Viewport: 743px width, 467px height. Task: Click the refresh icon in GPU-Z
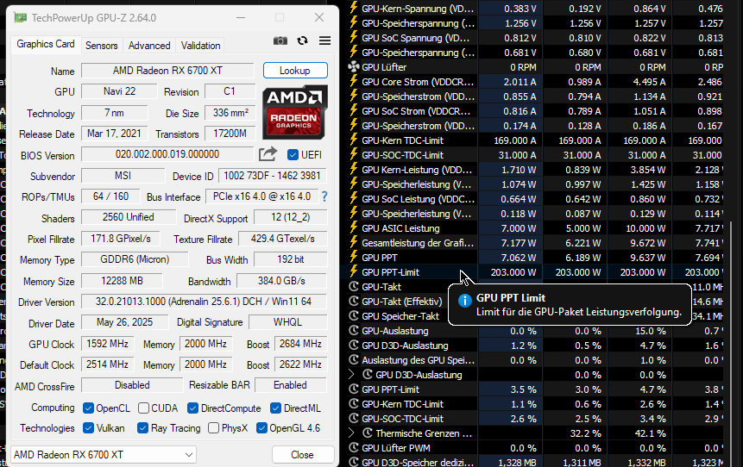[302, 40]
